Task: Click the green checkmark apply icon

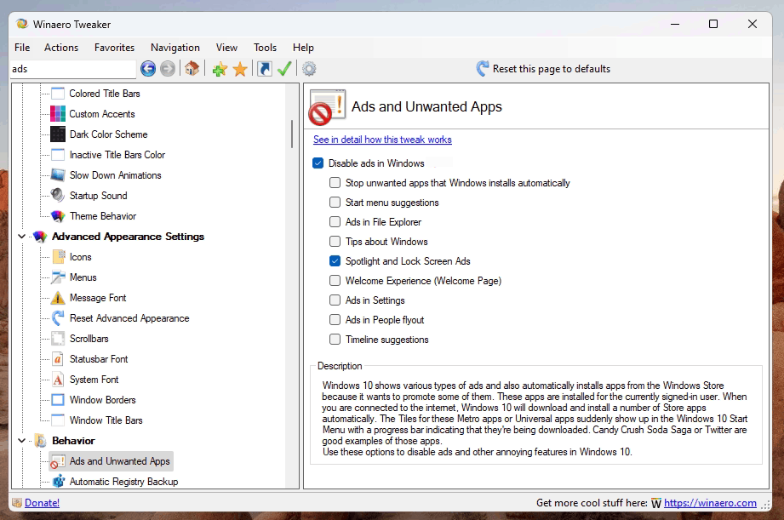Action: (285, 69)
